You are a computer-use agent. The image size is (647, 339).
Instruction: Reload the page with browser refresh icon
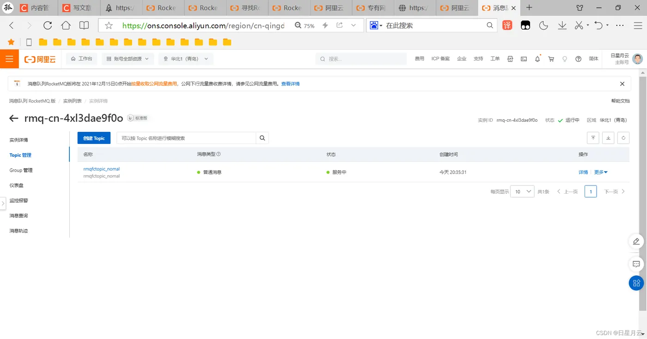pyautogui.click(x=48, y=26)
